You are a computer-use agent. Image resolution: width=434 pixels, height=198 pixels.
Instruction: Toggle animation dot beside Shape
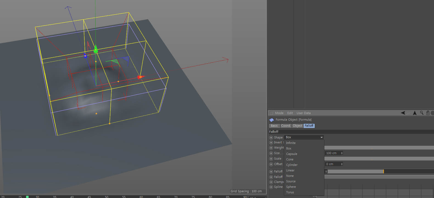click(x=271, y=137)
